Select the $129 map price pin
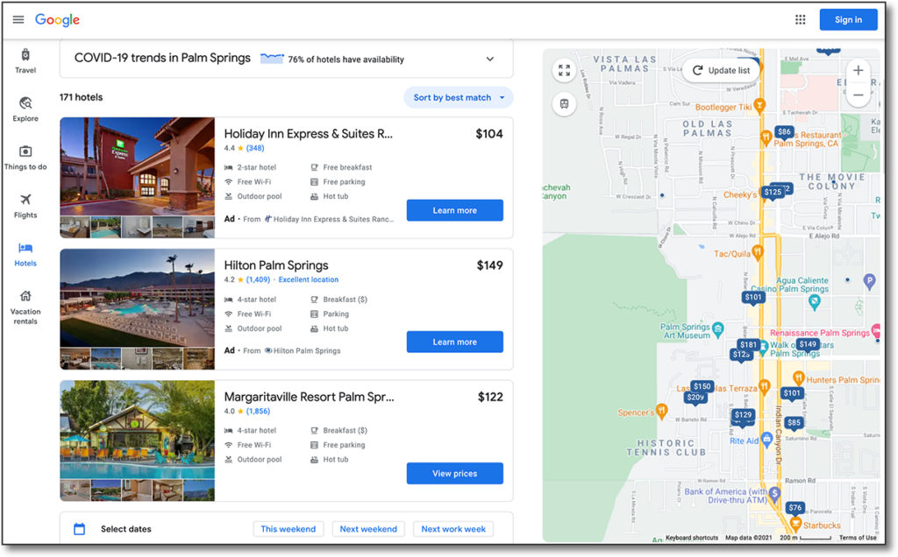The image size is (898, 557). click(x=743, y=415)
